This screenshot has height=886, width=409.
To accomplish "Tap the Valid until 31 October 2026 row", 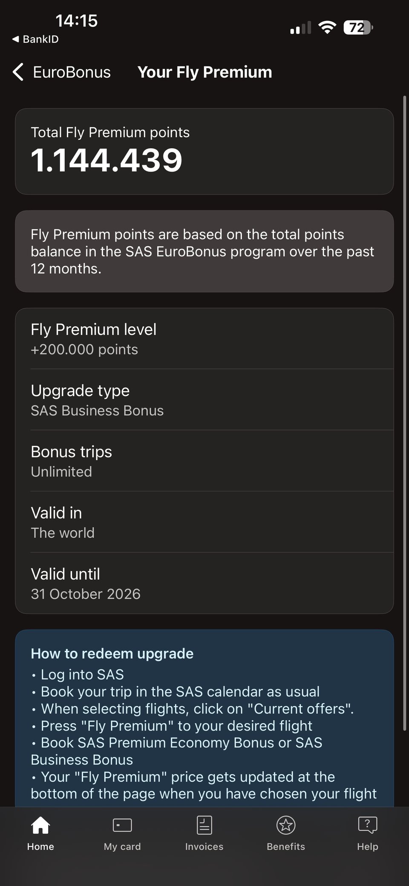I will [204, 583].
